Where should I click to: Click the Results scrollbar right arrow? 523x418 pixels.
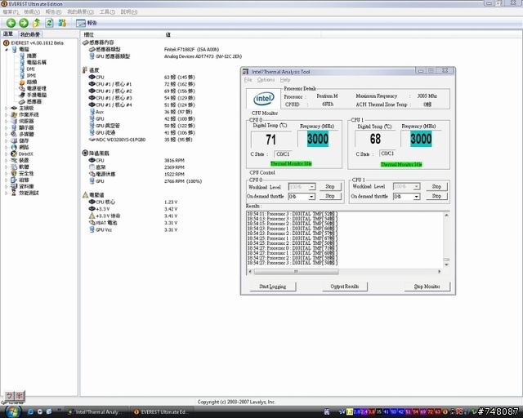440,272
